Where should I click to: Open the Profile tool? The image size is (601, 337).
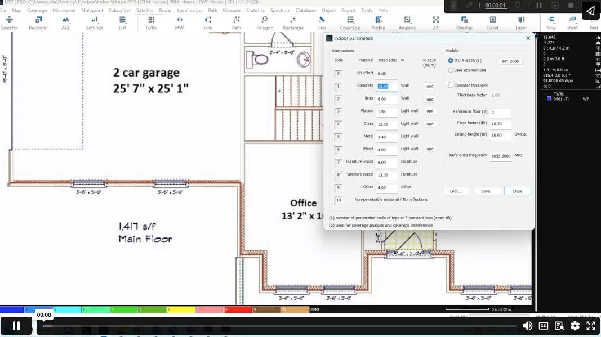pos(379,23)
